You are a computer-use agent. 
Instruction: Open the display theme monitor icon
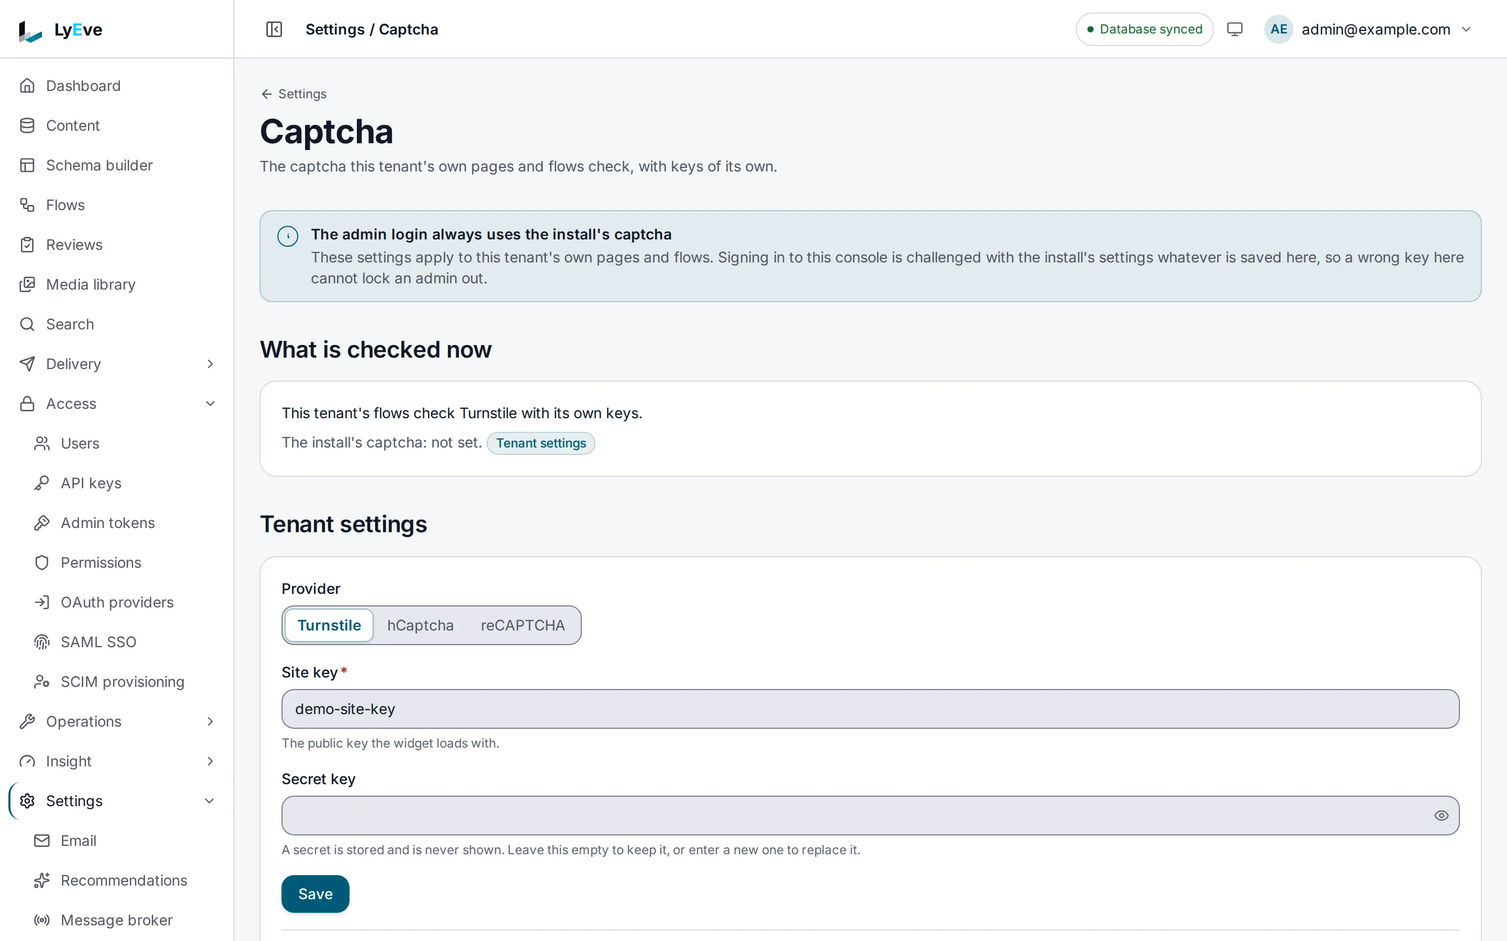tap(1234, 29)
